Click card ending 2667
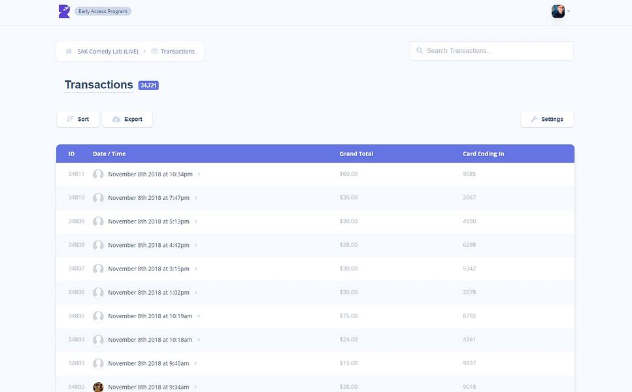This screenshot has height=392, width=632. (x=469, y=197)
